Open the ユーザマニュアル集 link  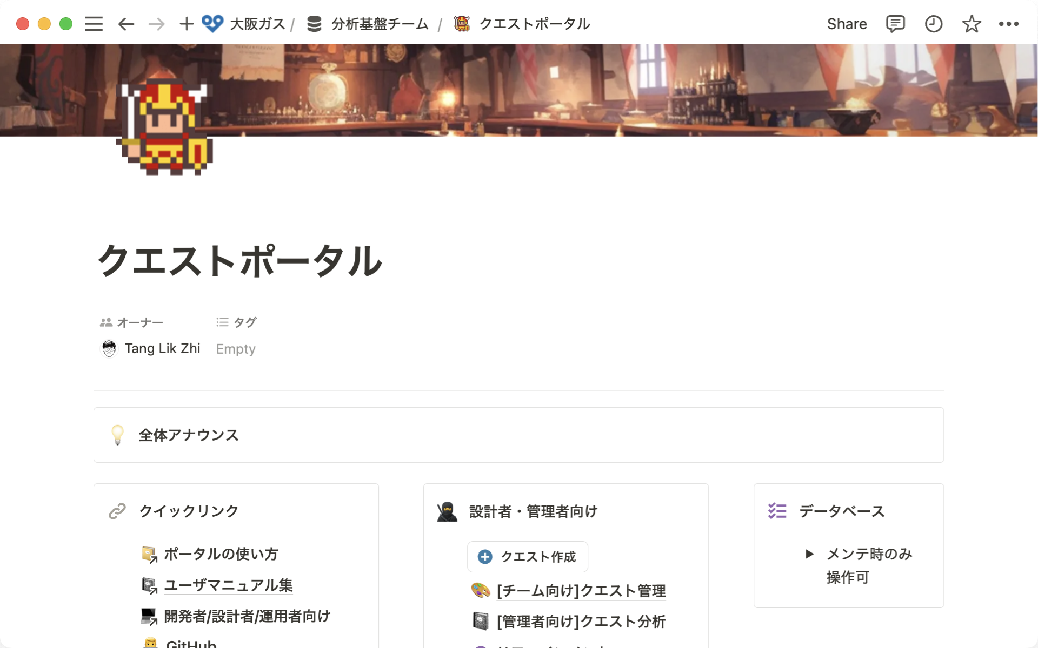point(228,585)
